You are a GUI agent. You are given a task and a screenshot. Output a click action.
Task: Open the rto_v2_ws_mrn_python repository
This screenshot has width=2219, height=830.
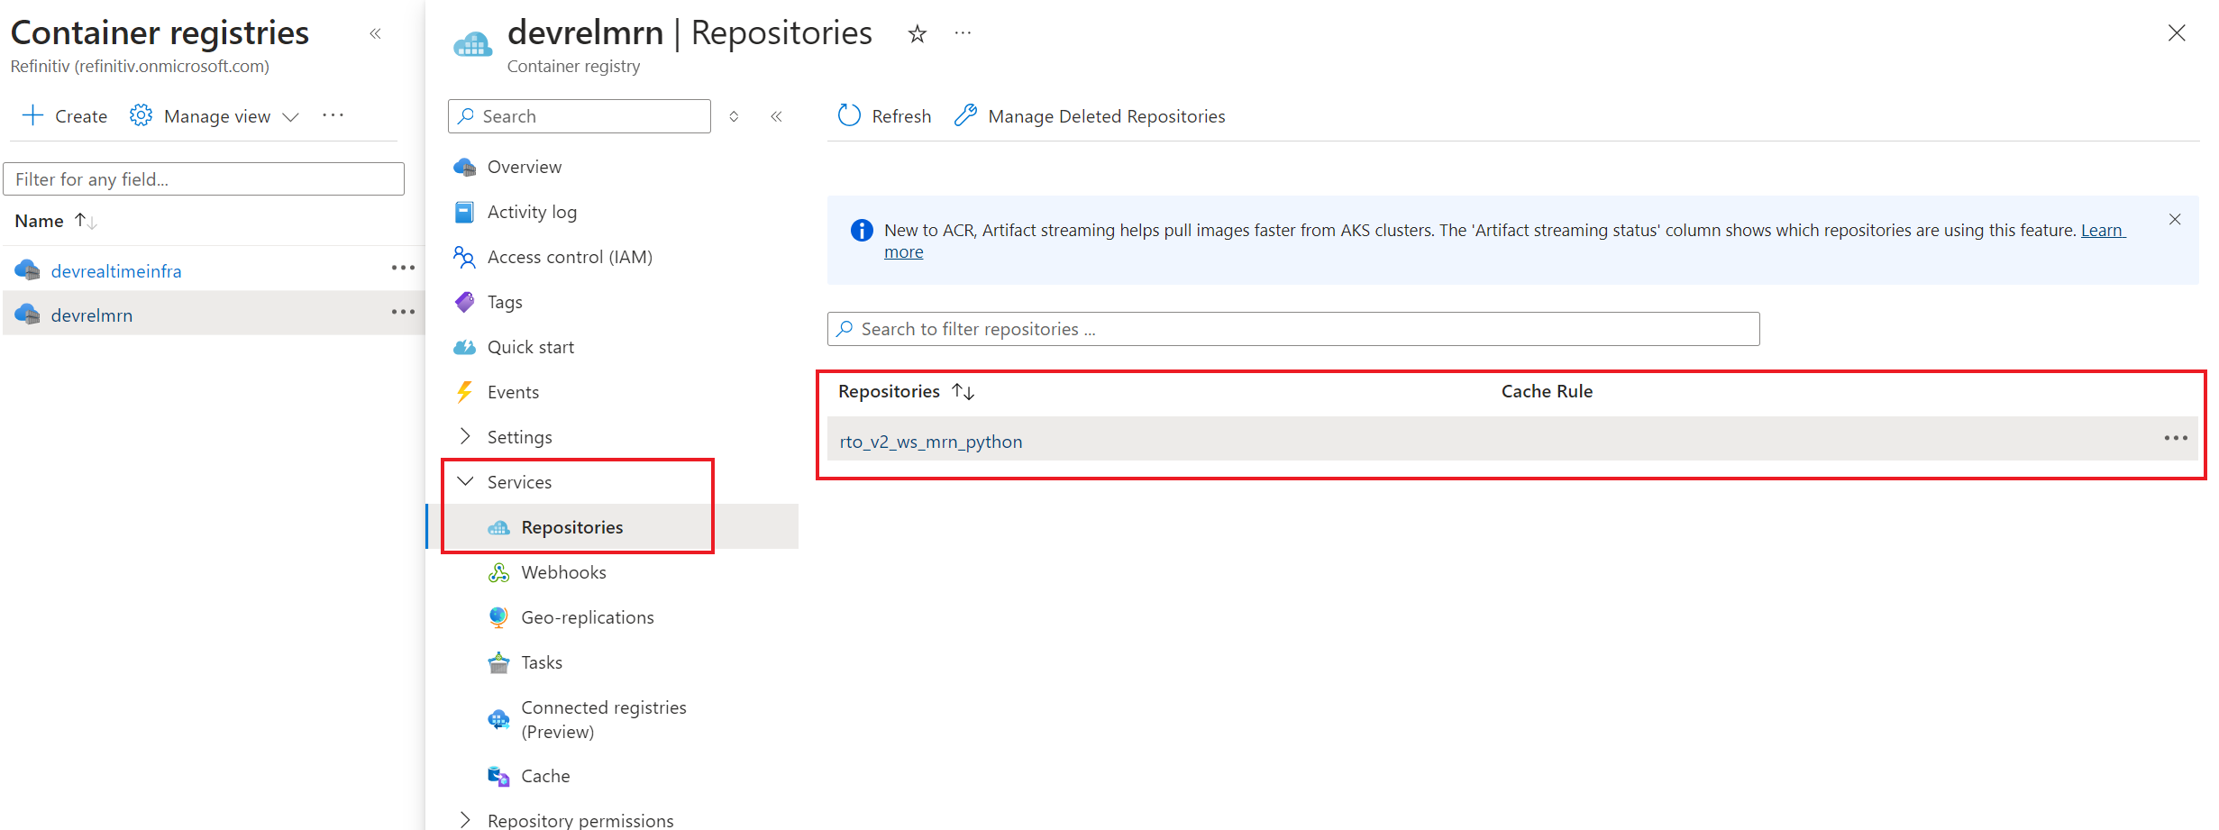point(931,442)
